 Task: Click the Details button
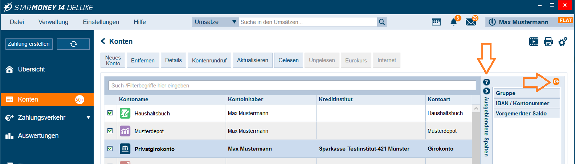coord(174,60)
